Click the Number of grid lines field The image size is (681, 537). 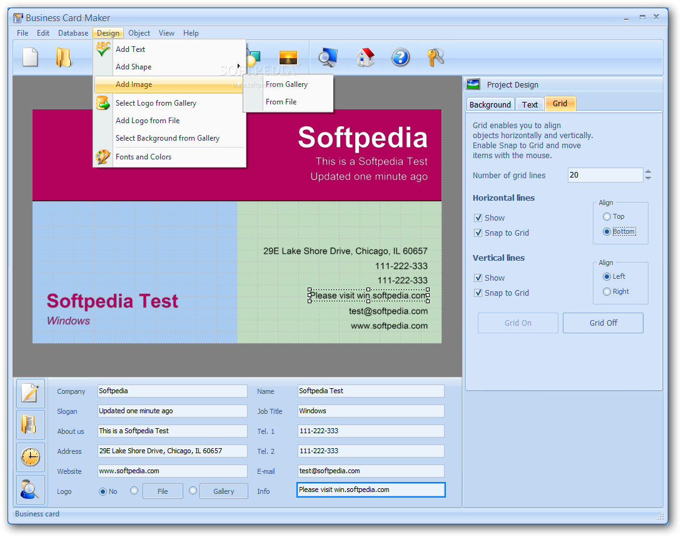click(605, 175)
